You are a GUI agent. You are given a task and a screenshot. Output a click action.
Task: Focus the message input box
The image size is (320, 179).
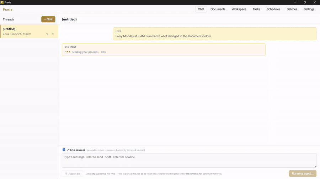point(189,160)
